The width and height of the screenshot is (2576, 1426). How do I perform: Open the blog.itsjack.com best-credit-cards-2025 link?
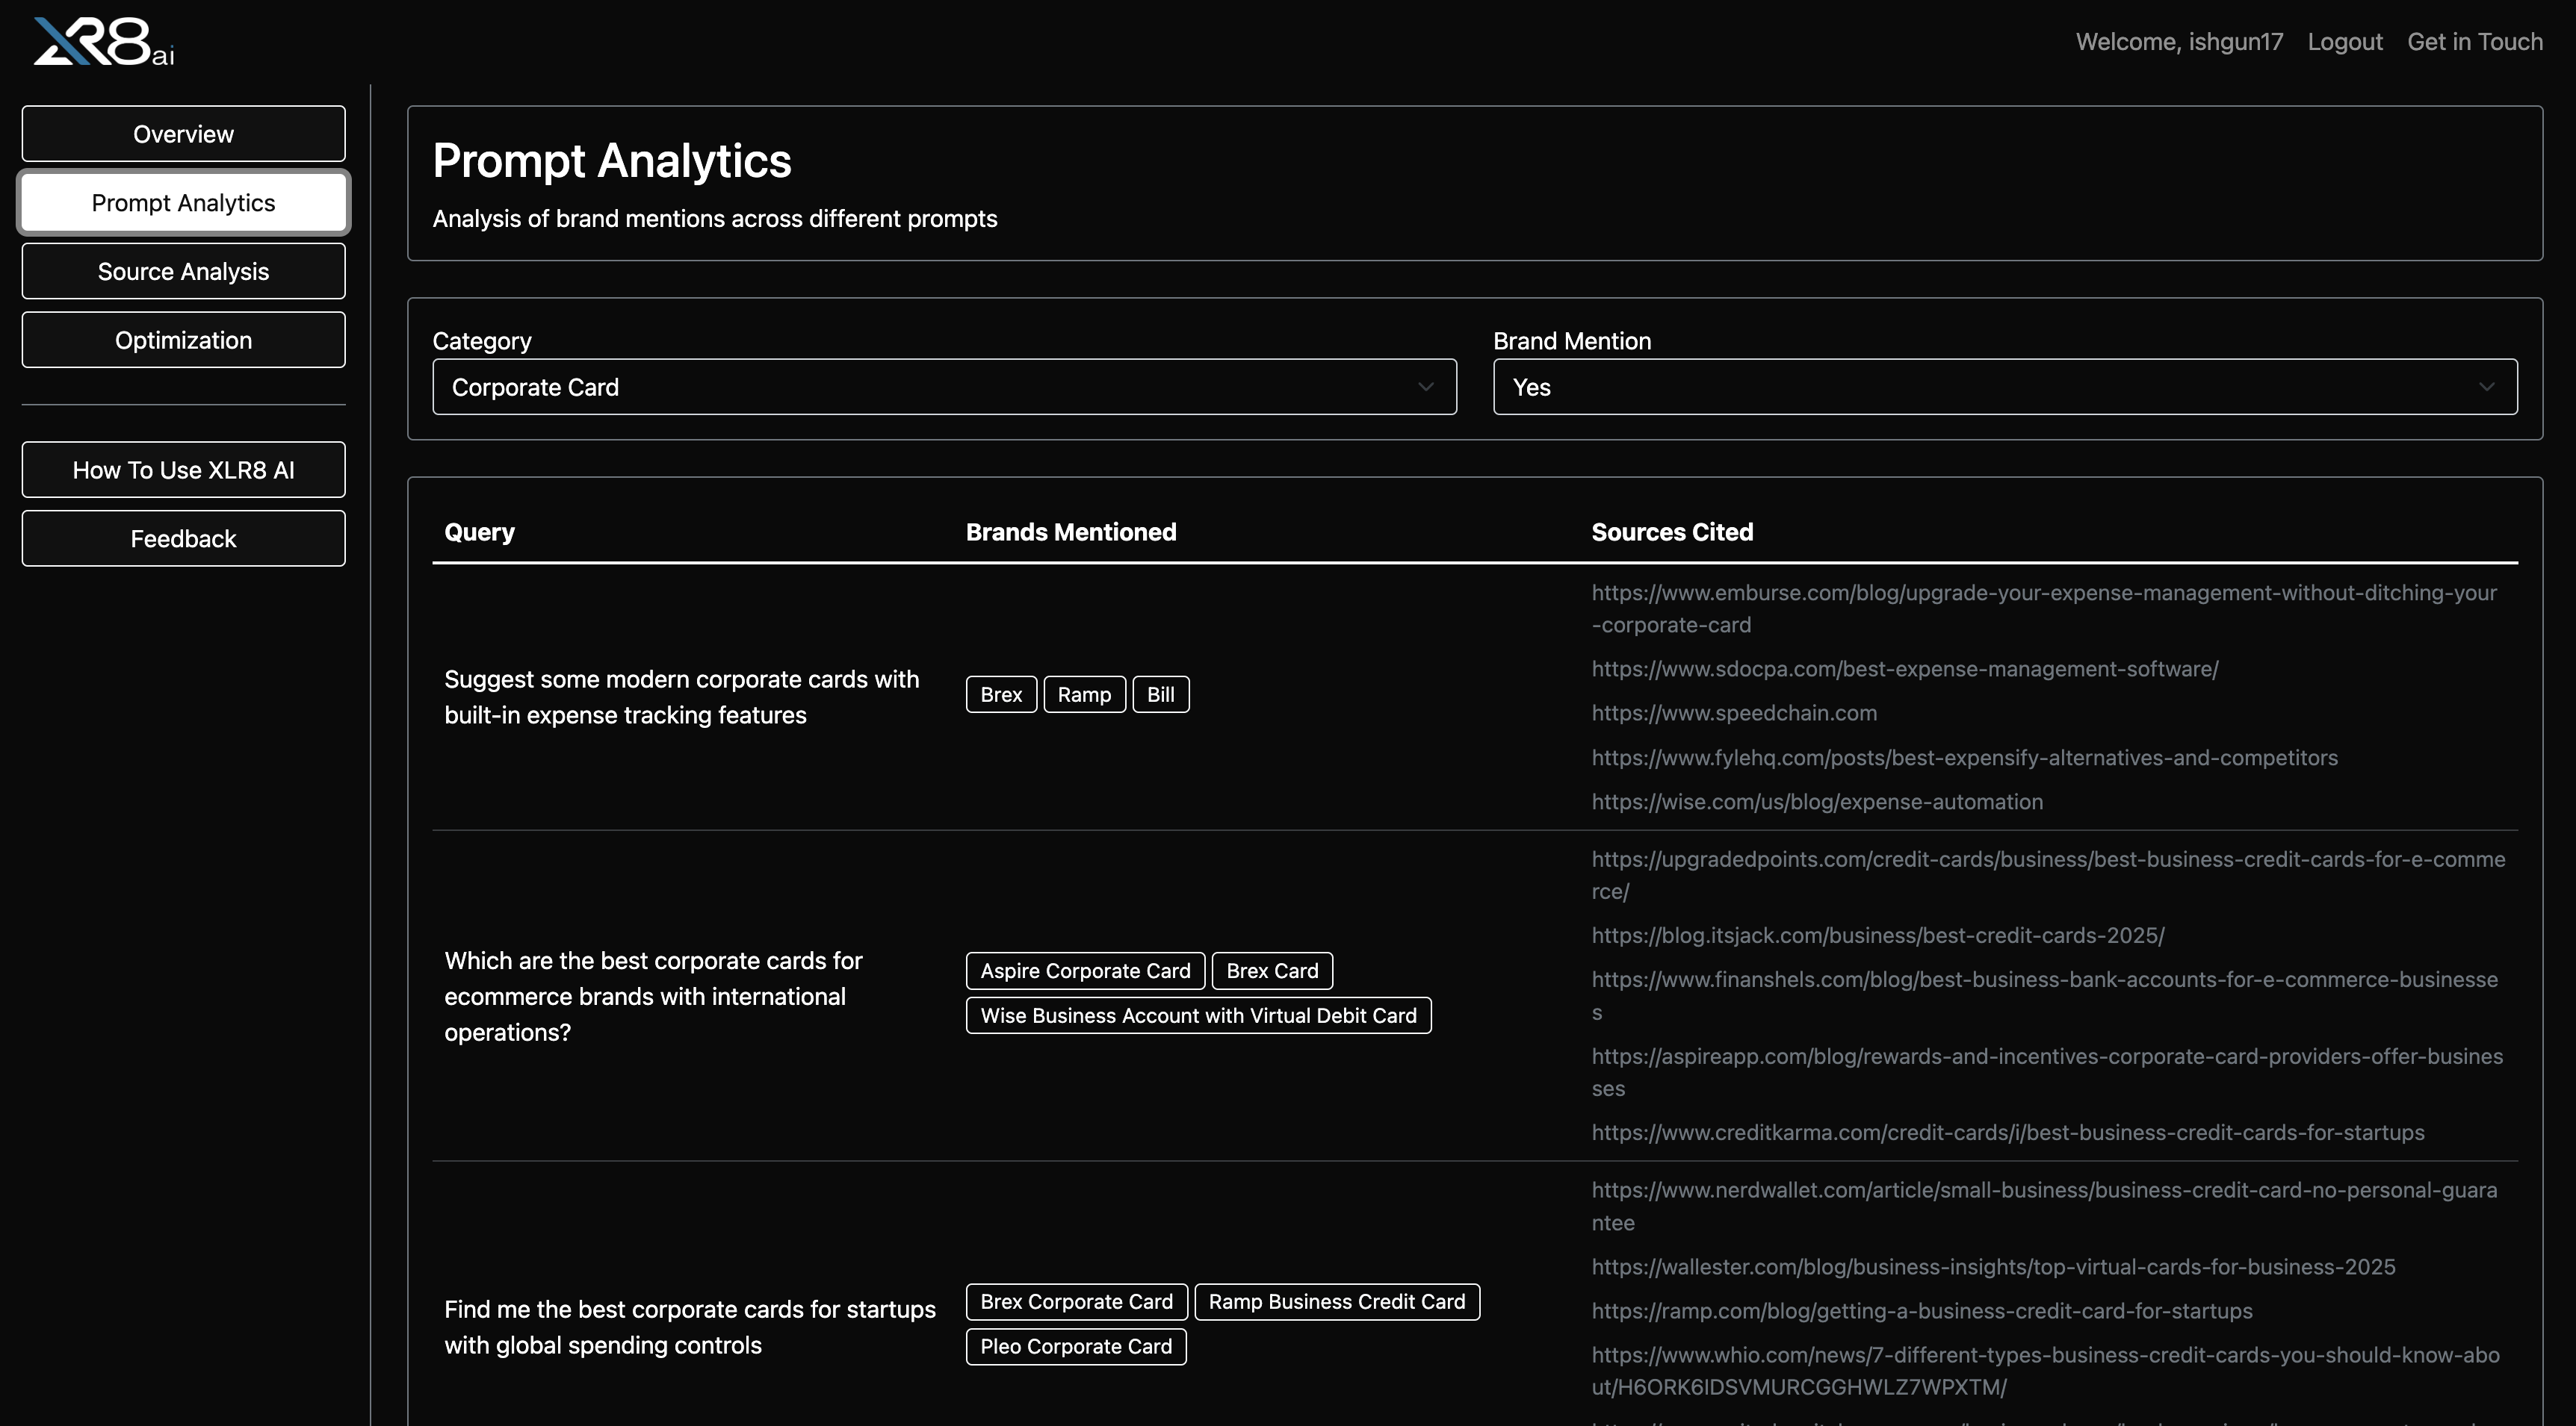coord(1878,935)
